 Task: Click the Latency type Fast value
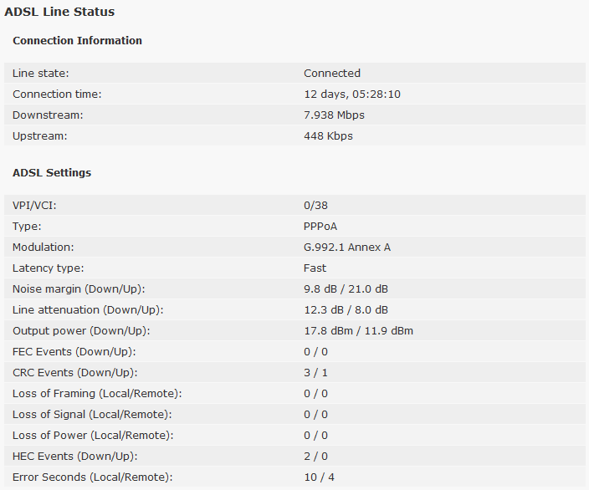tap(315, 268)
